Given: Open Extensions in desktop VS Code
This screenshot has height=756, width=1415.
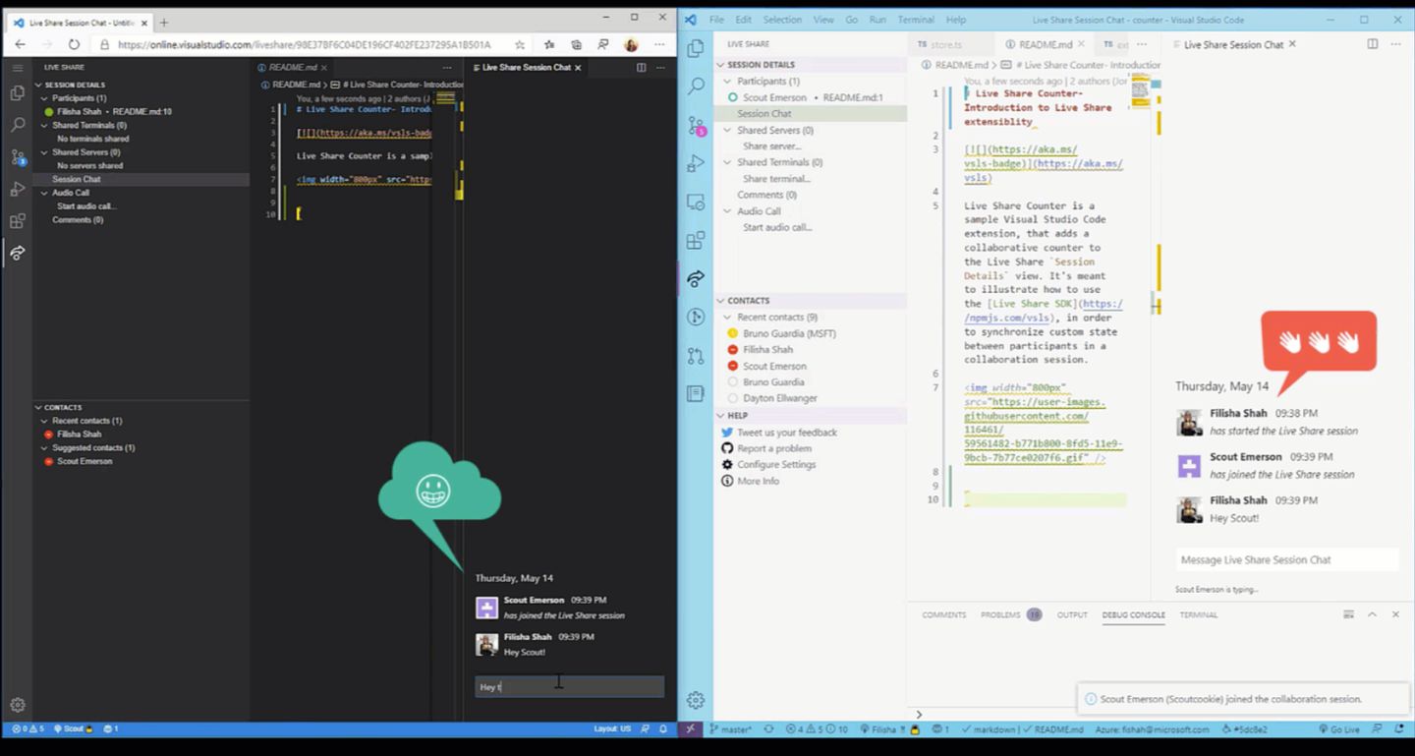Looking at the screenshot, I should tap(696, 240).
